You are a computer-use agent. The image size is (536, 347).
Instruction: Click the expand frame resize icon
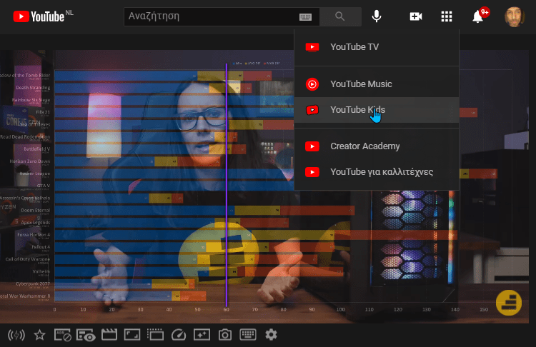point(132,335)
